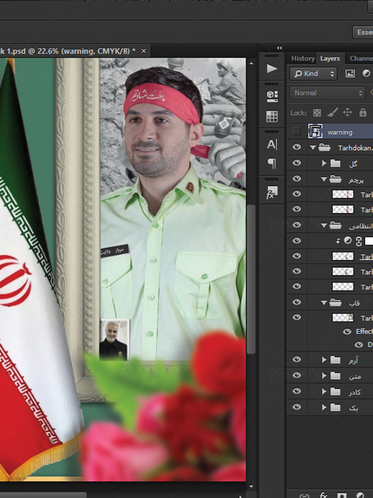373x498 pixels.
Task: Collapse the Tarhdokan group triangle
Action: tap(313, 147)
